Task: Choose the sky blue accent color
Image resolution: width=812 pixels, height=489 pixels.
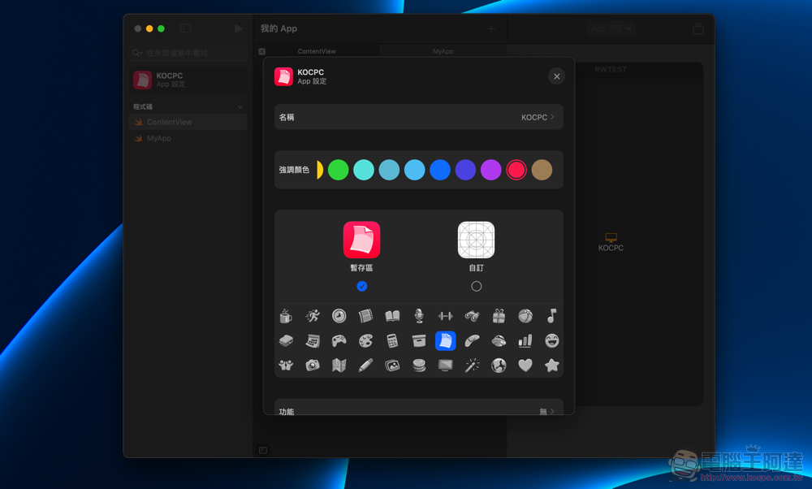Action: point(415,170)
